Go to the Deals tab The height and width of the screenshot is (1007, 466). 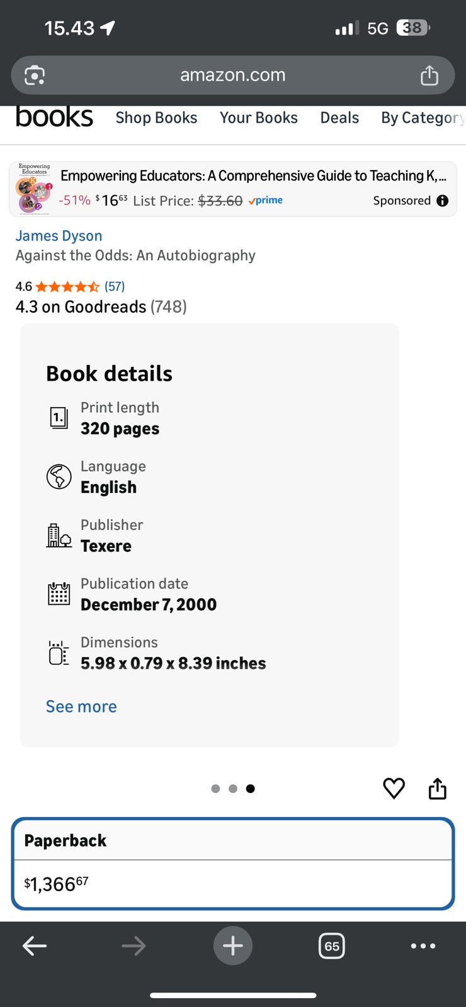339,118
